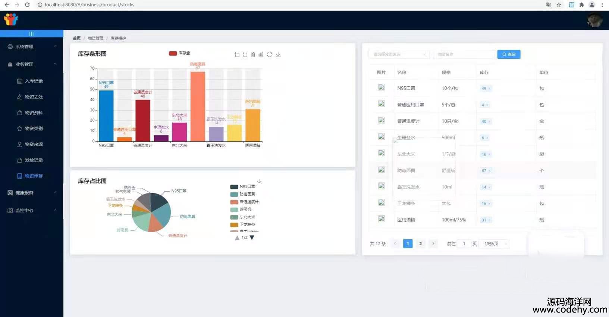Click the area zoom icon in bar chart toolbox
Image resolution: width=609 pixels, height=317 pixels.
(x=237, y=55)
